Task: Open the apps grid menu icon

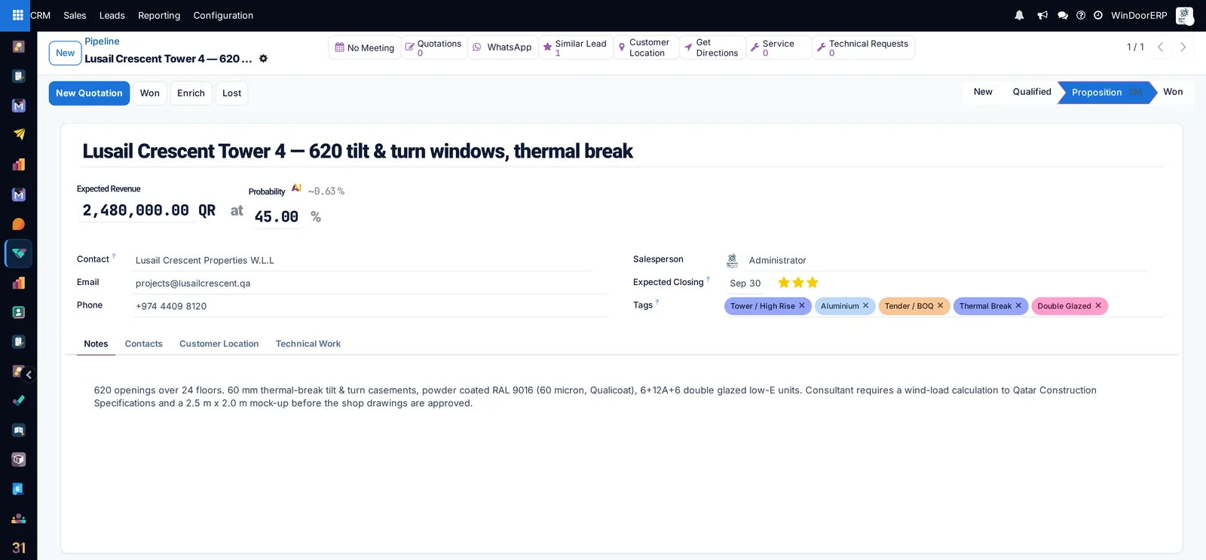Action: coord(18,15)
